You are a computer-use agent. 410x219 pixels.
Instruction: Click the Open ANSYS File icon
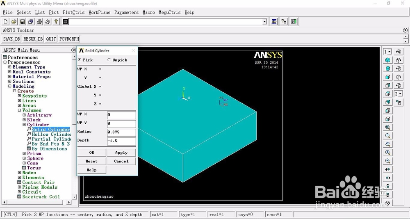pos(14,21)
